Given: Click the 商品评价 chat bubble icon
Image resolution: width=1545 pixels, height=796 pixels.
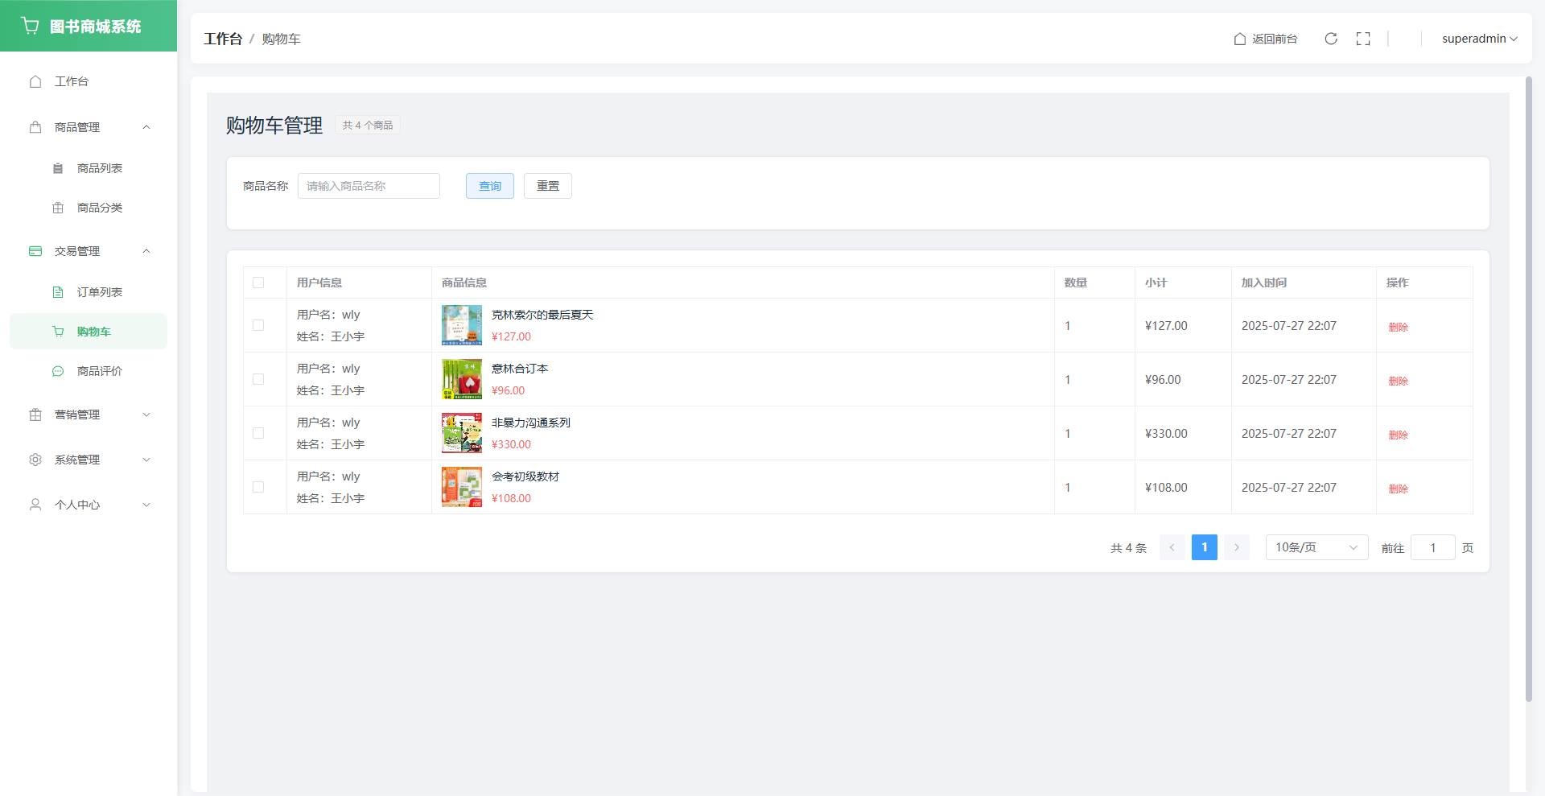Looking at the screenshot, I should point(58,371).
